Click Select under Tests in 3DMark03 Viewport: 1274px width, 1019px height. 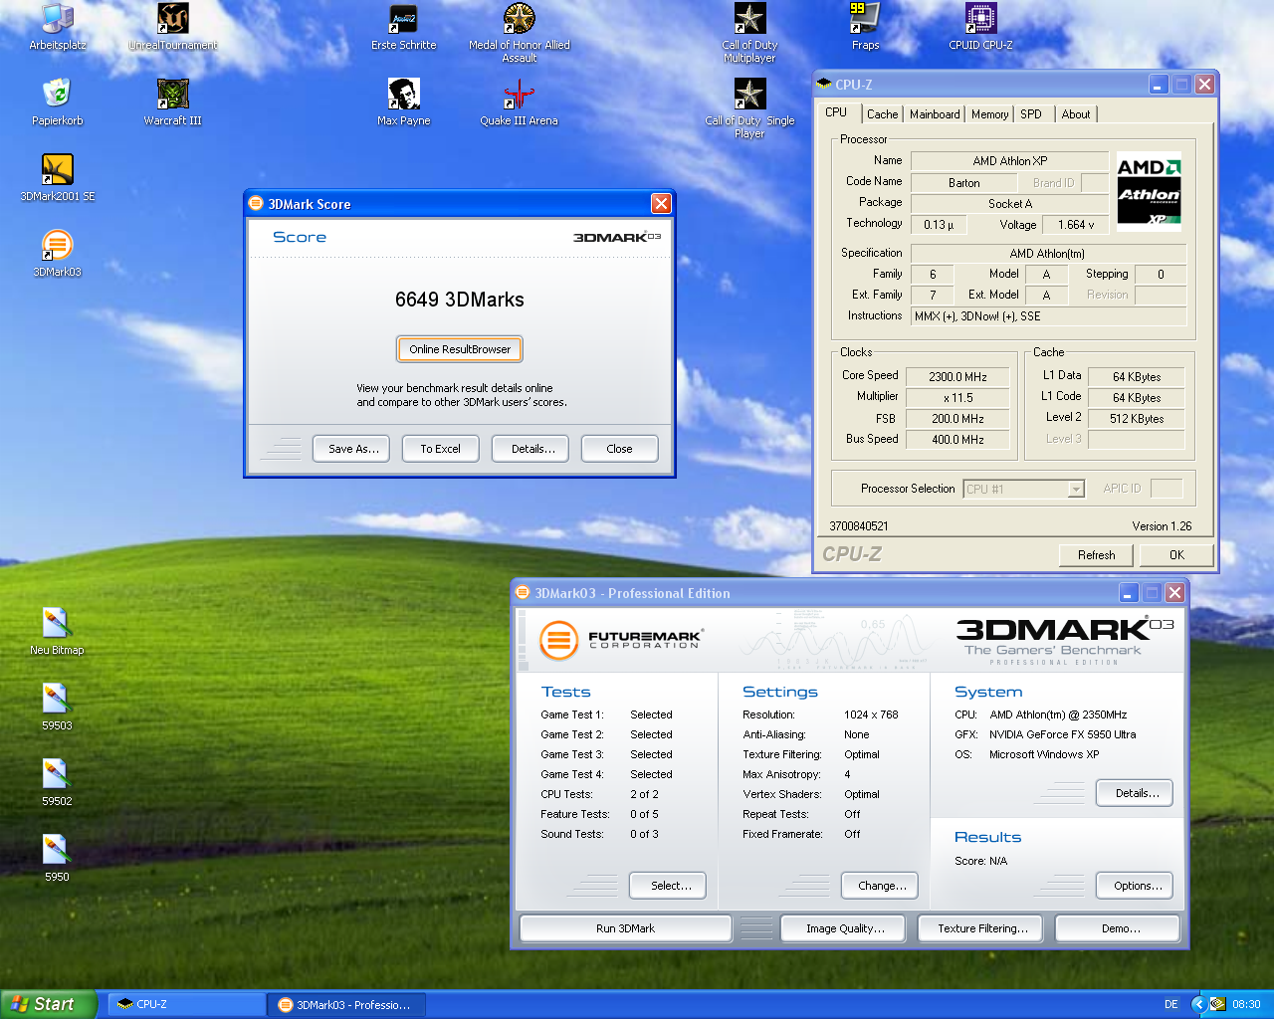pyautogui.click(x=667, y=886)
